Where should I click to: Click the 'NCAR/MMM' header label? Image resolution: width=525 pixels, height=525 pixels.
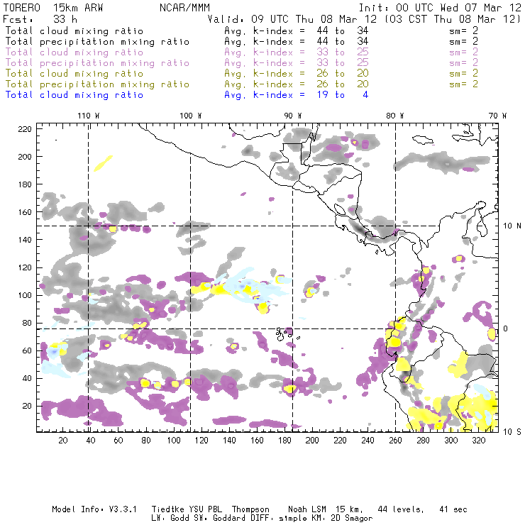coord(185,8)
